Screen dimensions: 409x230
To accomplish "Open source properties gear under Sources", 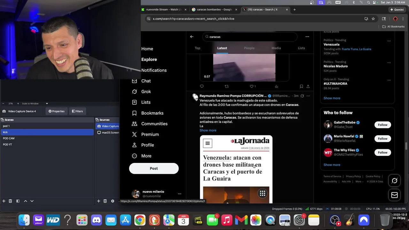I will click(112, 201).
